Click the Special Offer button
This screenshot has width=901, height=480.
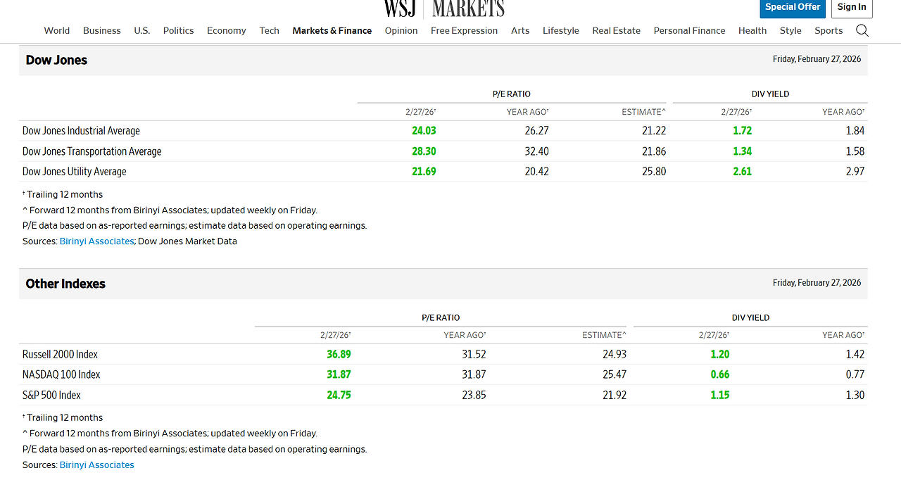coord(793,7)
